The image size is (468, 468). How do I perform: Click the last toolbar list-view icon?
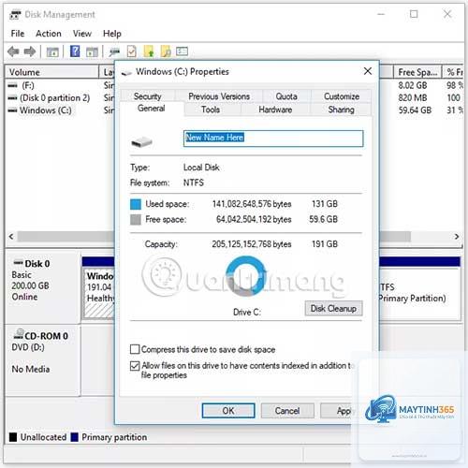coord(182,51)
